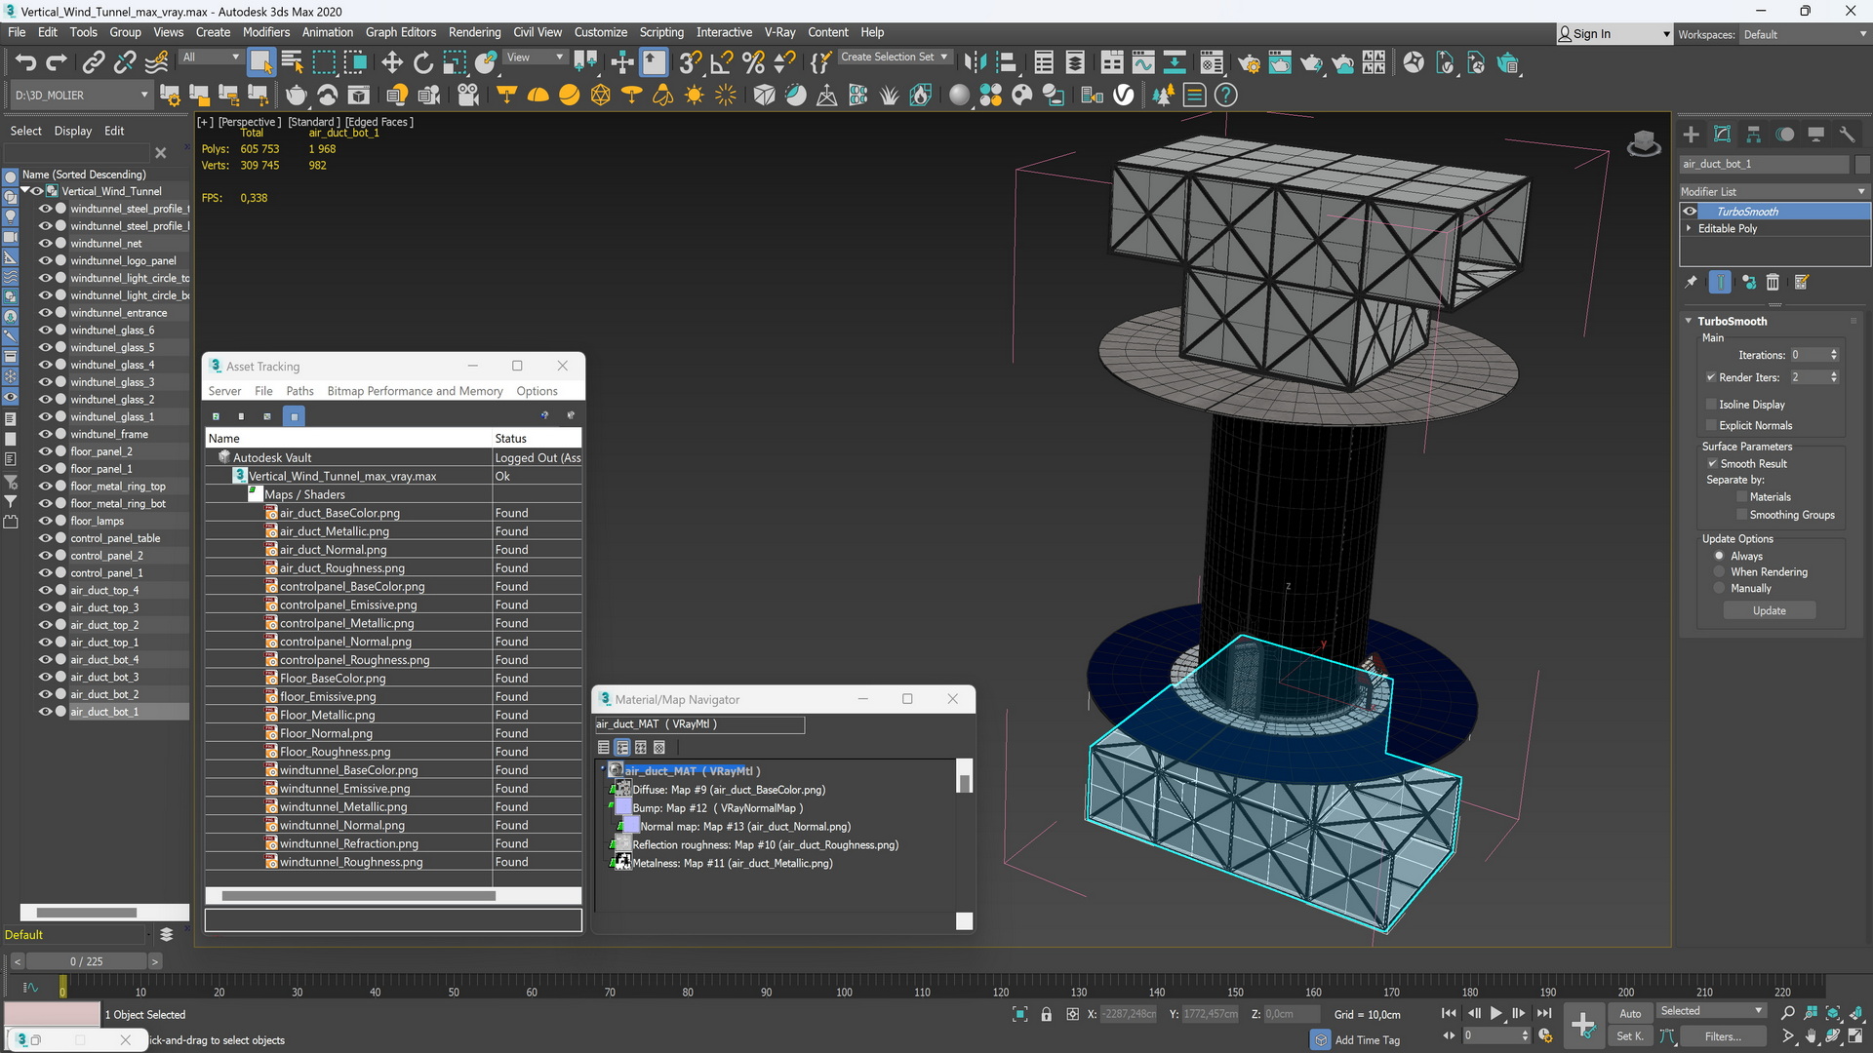Click the Set Key large plus icon

(1583, 1025)
